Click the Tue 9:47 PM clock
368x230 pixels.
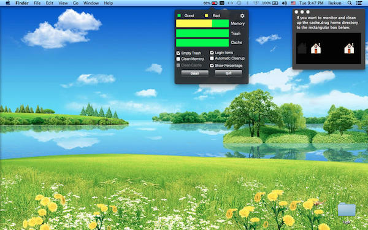311,3
